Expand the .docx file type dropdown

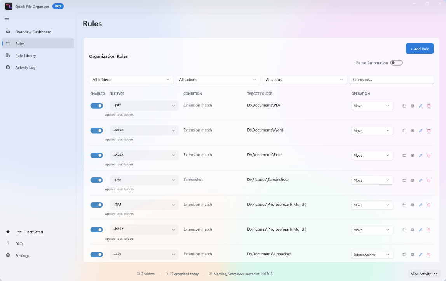point(144,130)
